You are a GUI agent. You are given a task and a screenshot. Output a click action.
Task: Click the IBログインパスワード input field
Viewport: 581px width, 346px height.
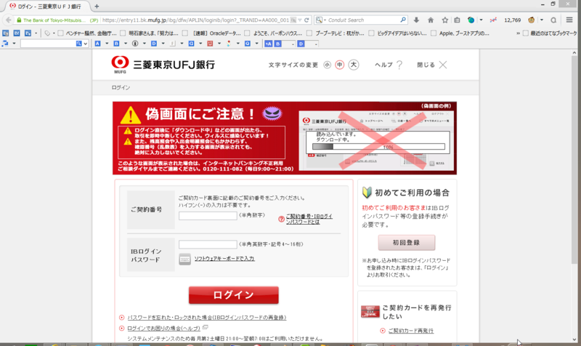tap(208, 244)
